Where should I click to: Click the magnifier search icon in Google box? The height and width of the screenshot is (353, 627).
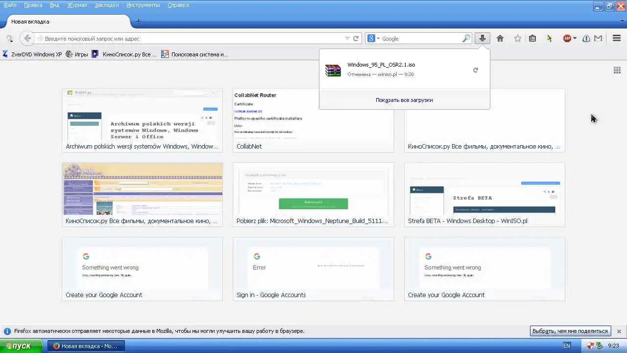(x=466, y=38)
